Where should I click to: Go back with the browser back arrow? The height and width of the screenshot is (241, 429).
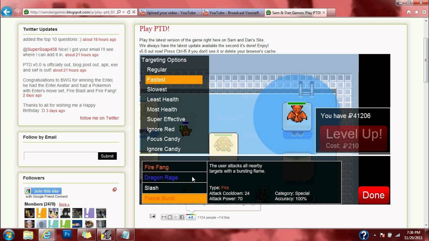click(6, 12)
